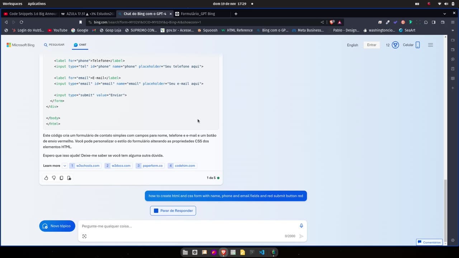Open the Brave main menu
Viewport: 459px width, 258px height.
point(453,22)
